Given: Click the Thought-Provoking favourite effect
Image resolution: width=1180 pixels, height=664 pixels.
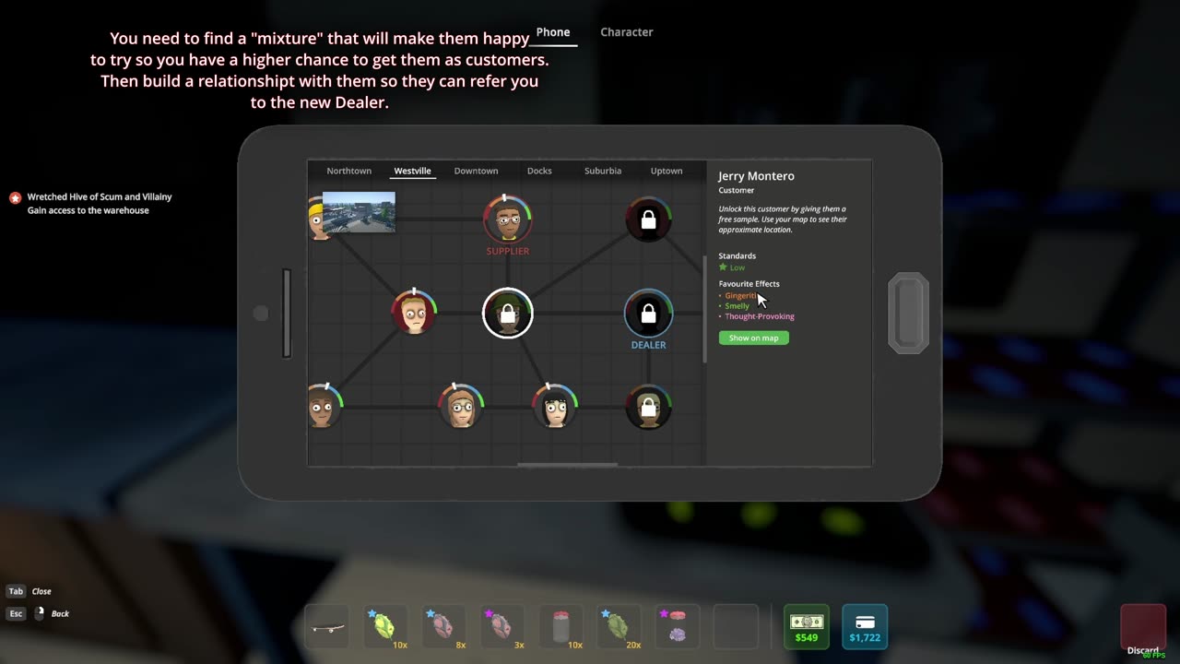Looking at the screenshot, I should click(x=759, y=316).
